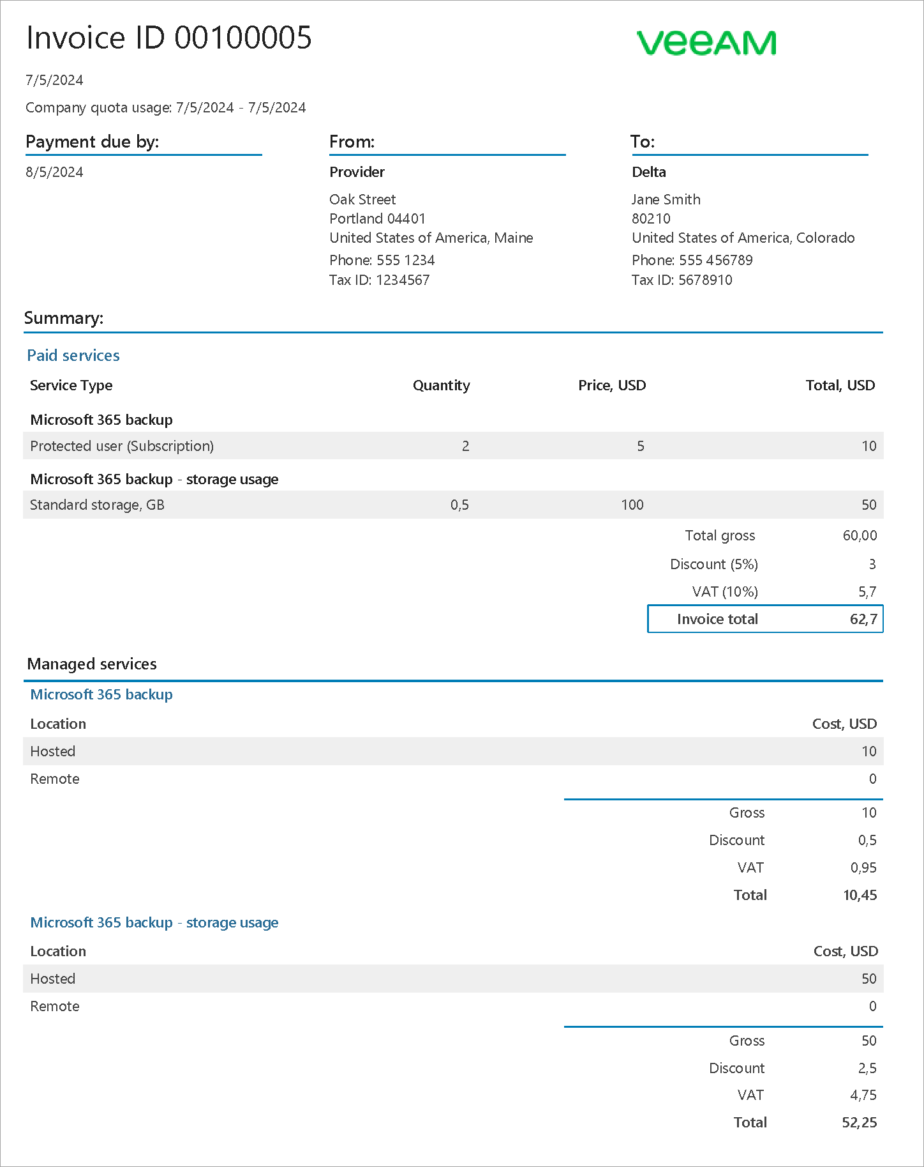Click the Quantity column header
The width and height of the screenshot is (924, 1167).
click(441, 385)
